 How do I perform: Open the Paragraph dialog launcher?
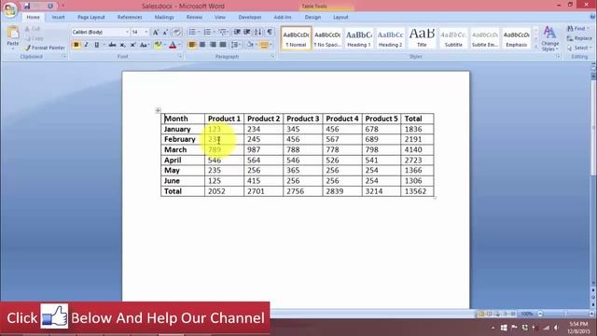coord(273,56)
